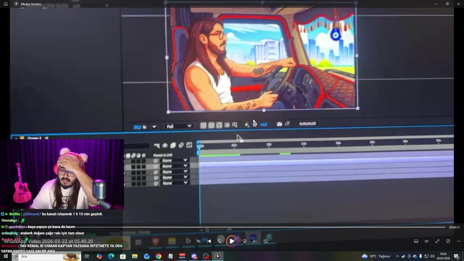The width and height of the screenshot is (464, 261).
Task: Open Discord from the taskbar
Action: [x=194, y=256]
